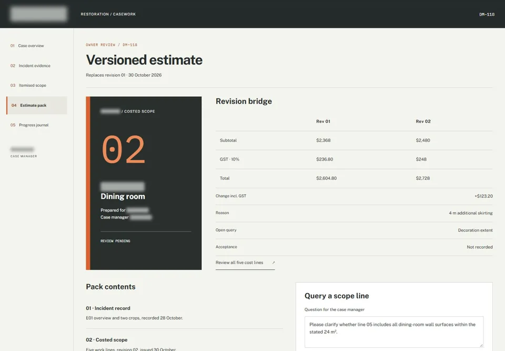Viewport: 505px width, 351px height.
Task: Click the RESTORATION / CASEWORK header label
Action: [x=108, y=14]
